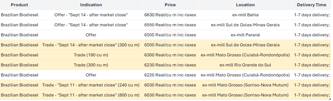Select the Trade (300 cu m) indication cell

91,65
